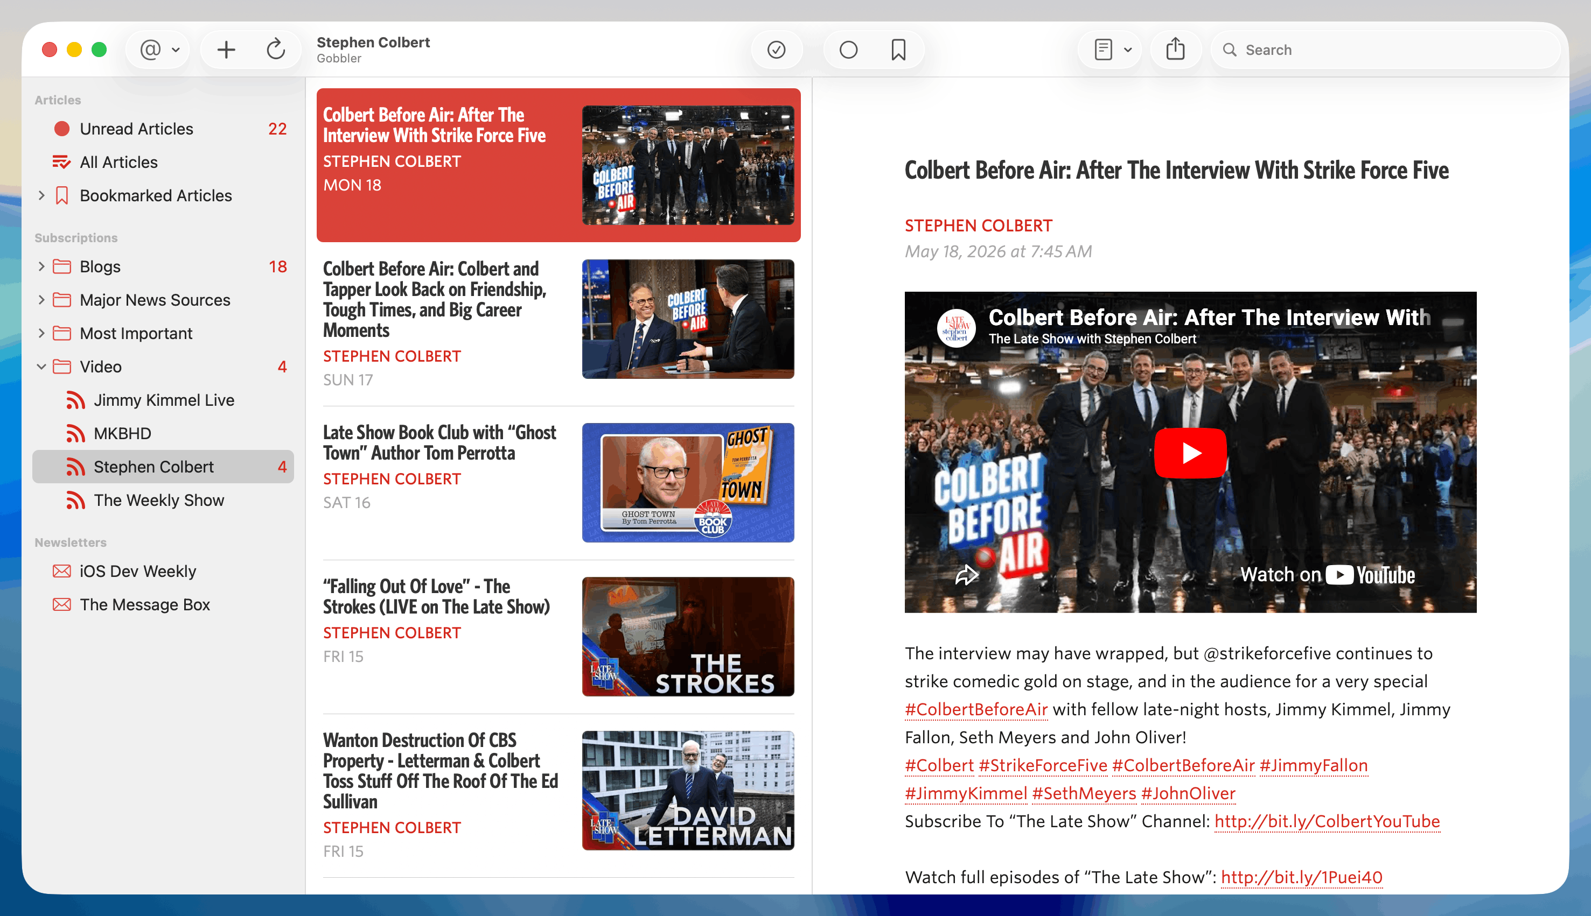Viewport: 1591px width, 916px height.
Task: Click the Ghost Town book club thumbnail
Action: pyautogui.click(x=688, y=483)
